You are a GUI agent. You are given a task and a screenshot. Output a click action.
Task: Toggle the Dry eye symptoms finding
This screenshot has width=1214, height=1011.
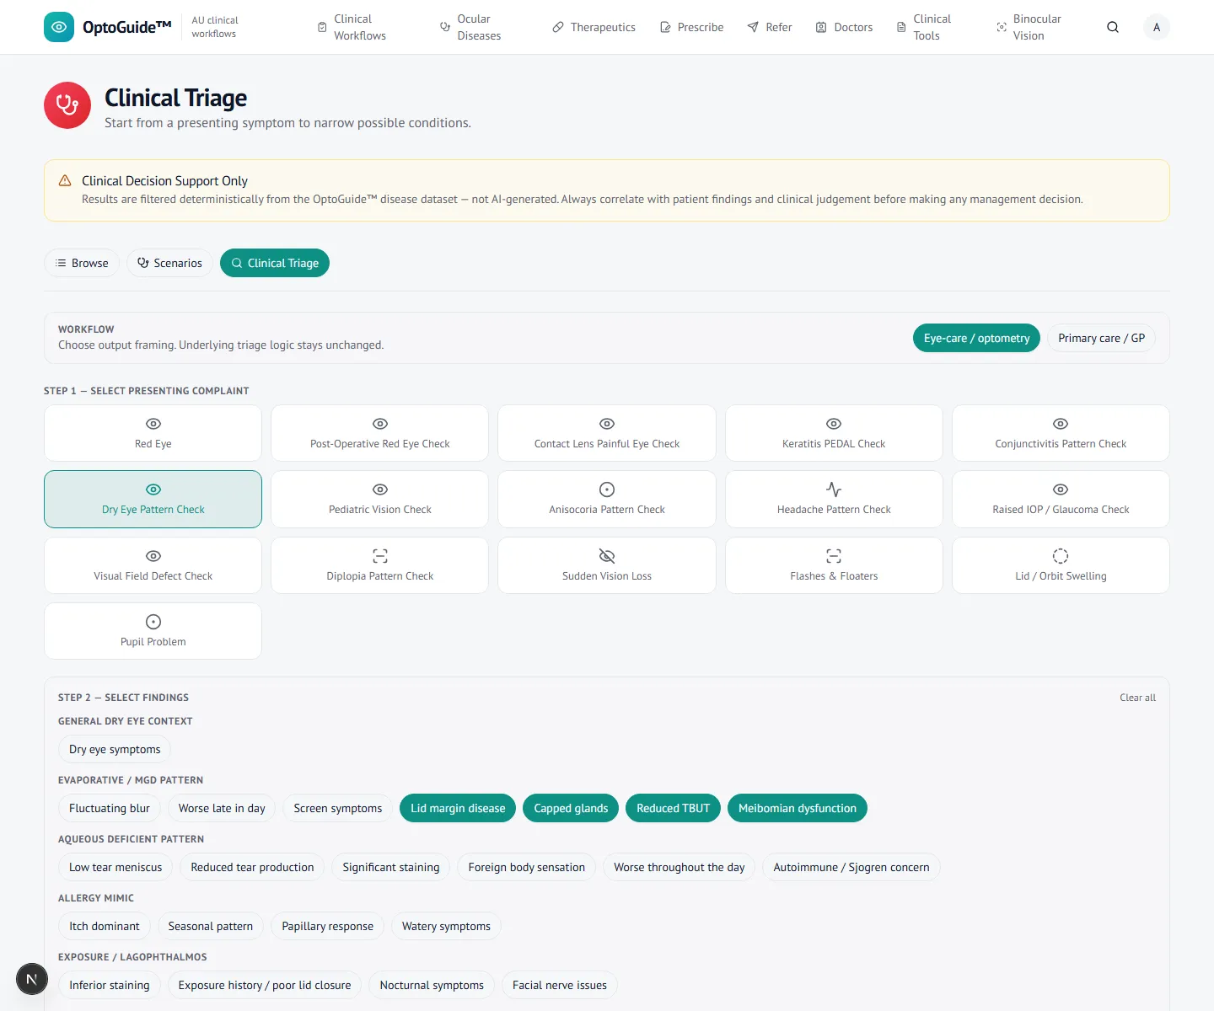[x=115, y=749]
